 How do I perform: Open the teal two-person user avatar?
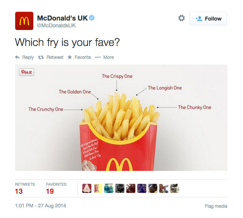[109, 188]
